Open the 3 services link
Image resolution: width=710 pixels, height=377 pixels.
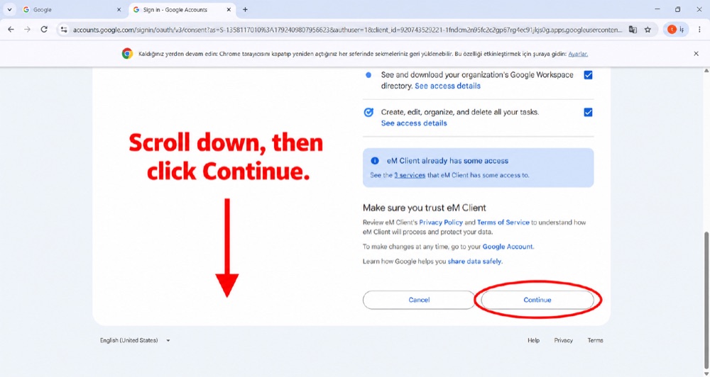(x=410, y=175)
